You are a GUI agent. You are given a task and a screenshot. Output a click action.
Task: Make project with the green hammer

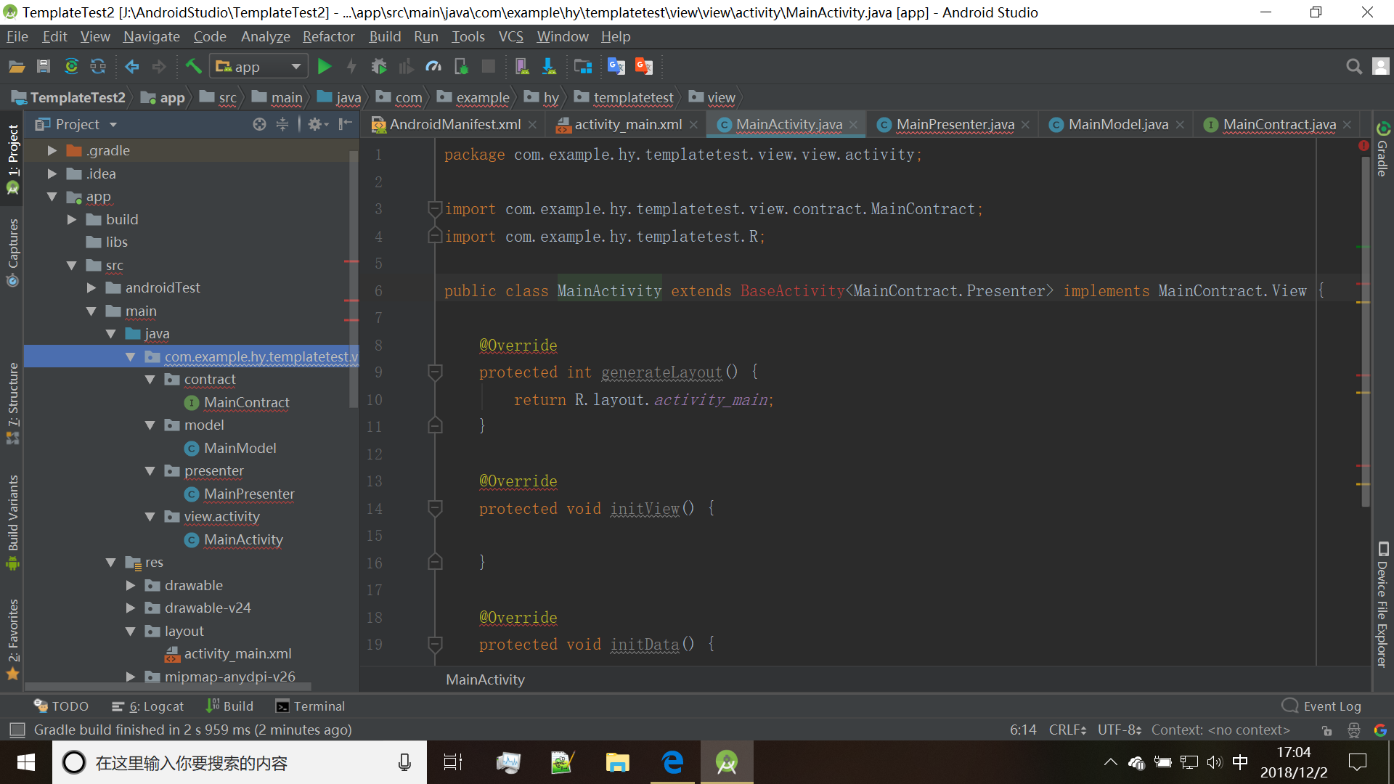tap(193, 67)
